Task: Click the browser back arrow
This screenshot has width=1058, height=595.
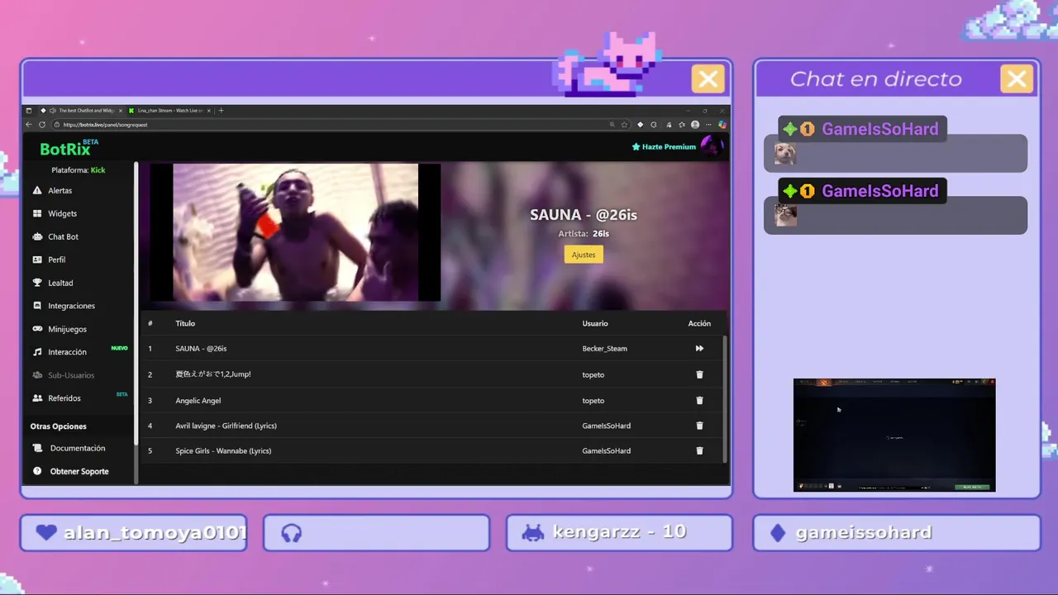Action: pyautogui.click(x=29, y=125)
